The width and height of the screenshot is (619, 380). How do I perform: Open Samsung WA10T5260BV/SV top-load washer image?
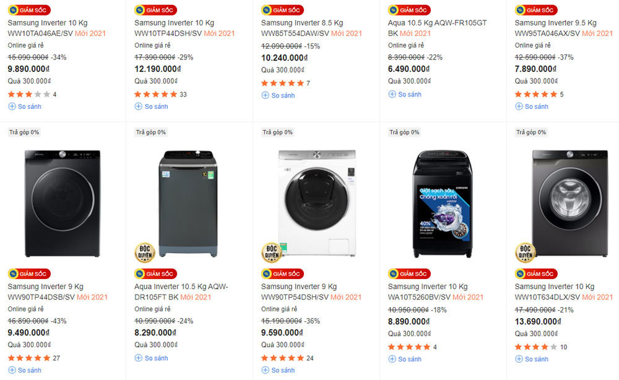point(443,203)
